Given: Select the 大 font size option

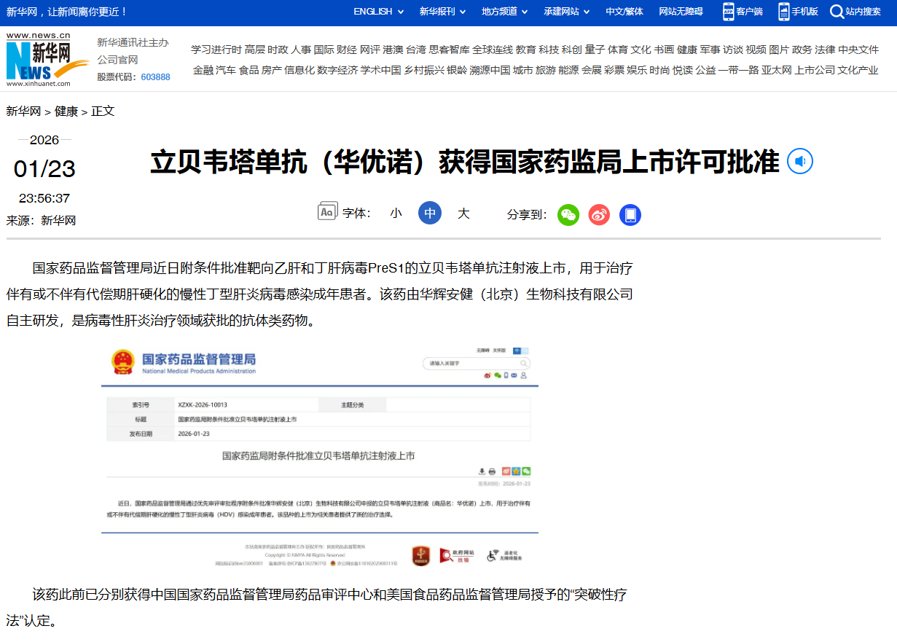Looking at the screenshot, I should click(x=464, y=212).
